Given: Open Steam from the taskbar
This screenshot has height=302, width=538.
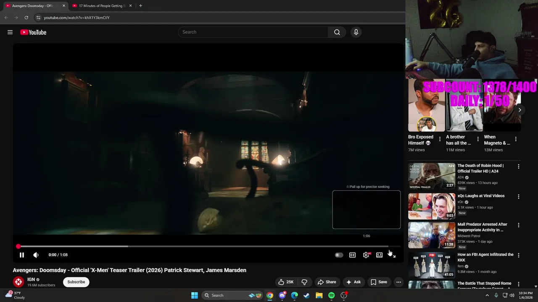Looking at the screenshot, I should pos(307,295).
